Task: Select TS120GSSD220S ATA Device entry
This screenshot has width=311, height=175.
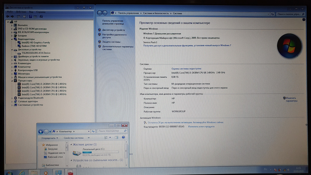Action: 36,53
